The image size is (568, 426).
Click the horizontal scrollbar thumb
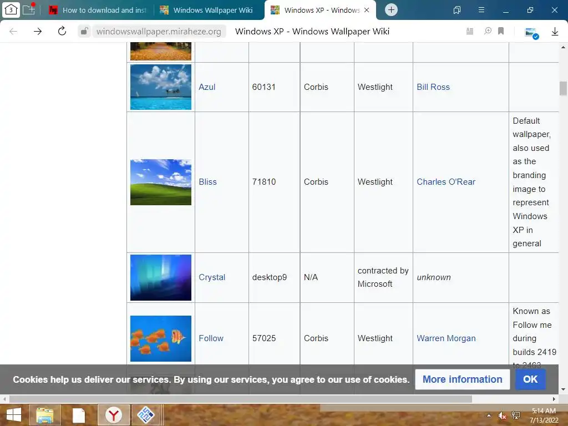coord(241,399)
